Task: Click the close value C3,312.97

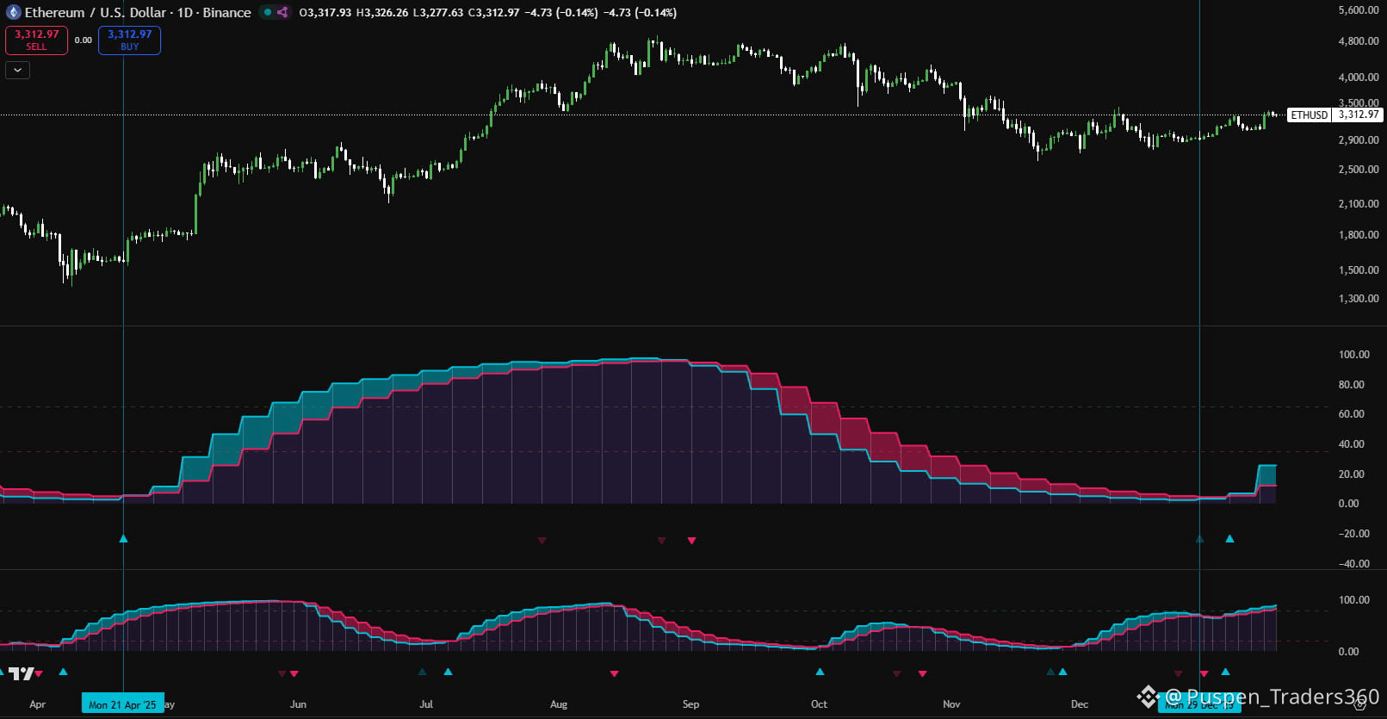Action: 493,12
